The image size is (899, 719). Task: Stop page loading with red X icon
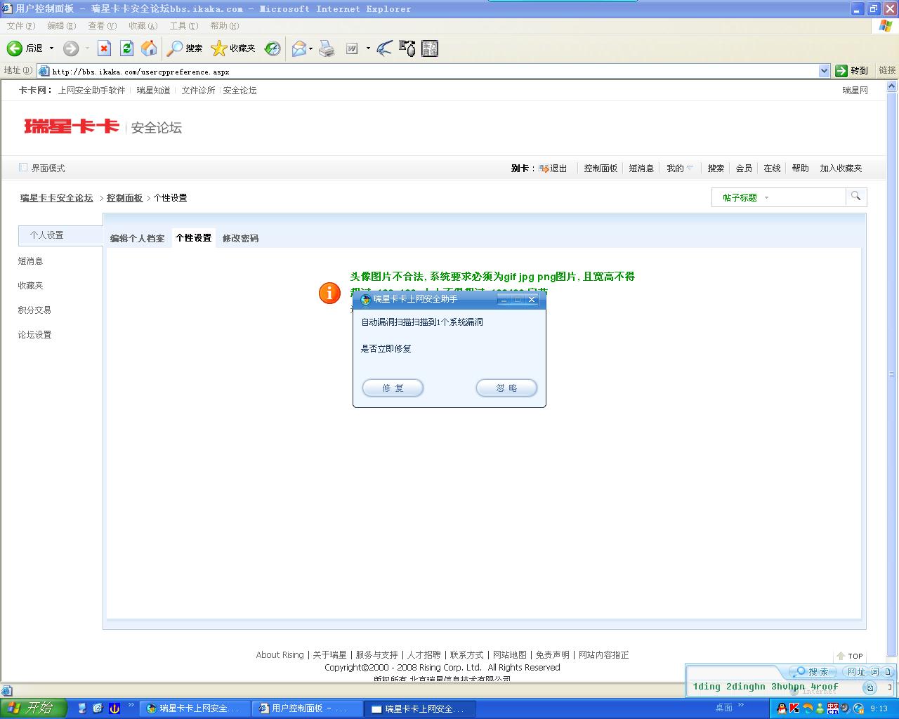point(104,48)
